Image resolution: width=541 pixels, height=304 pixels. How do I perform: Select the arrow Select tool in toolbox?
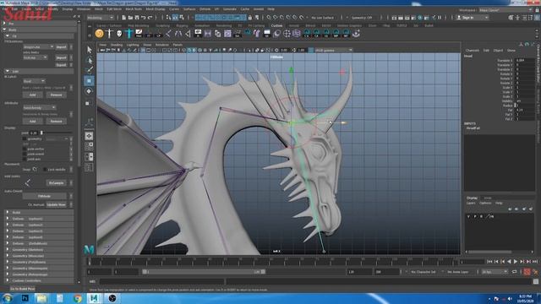89,50
